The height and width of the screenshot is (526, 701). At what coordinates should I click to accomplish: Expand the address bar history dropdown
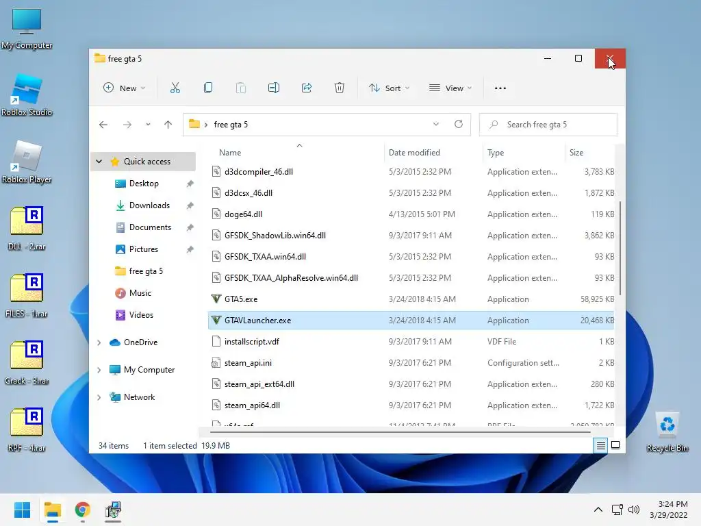pyautogui.click(x=436, y=125)
